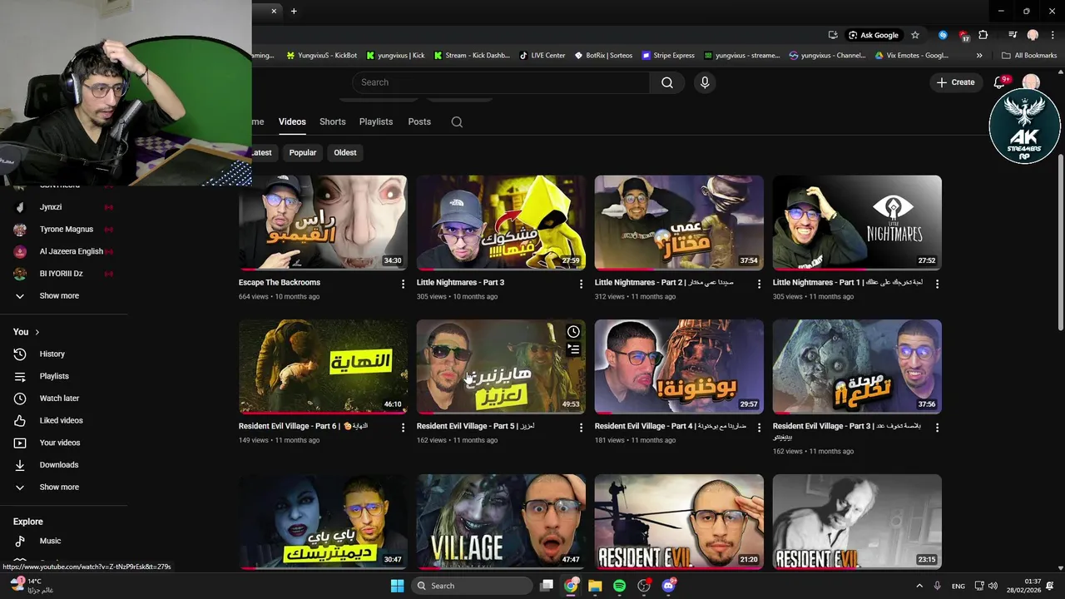Image resolution: width=1065 pixels, height=599 pixels.
Task: Open Watch later in the sidebar
Action: click(x=59, y=399)
